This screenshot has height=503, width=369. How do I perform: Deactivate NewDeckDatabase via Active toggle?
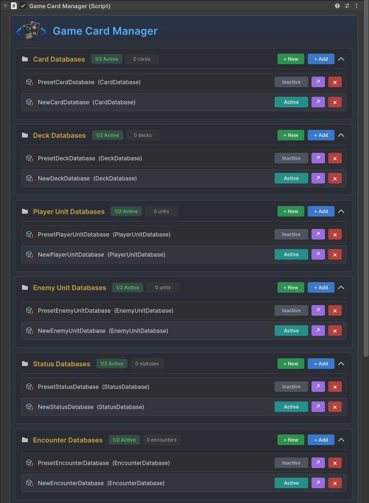point(291,178)
